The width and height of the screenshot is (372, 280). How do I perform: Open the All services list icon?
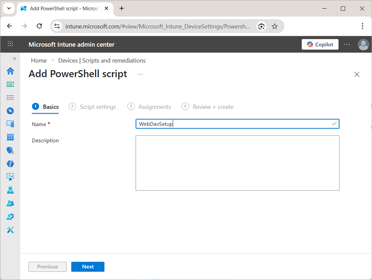[10, 97]
